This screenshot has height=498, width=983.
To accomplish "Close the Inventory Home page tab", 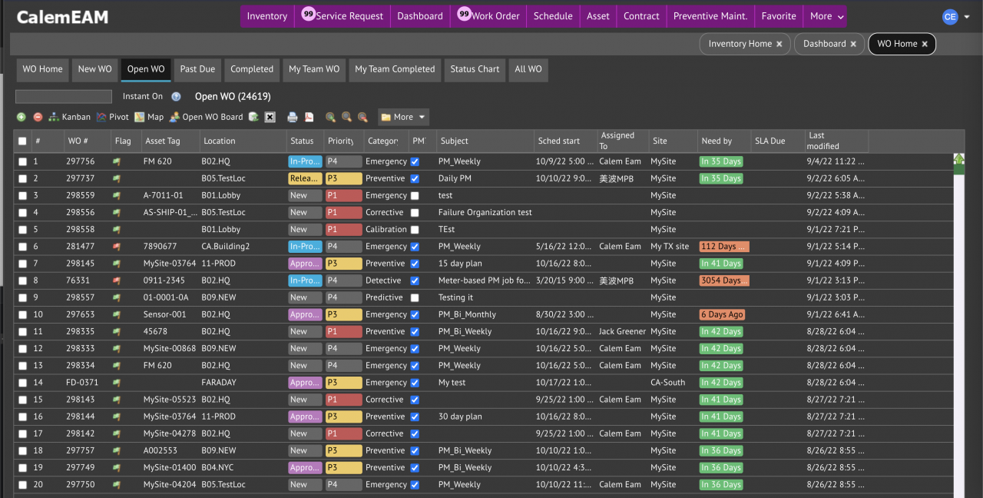I will pyautogui.click(x=779, y=45).
